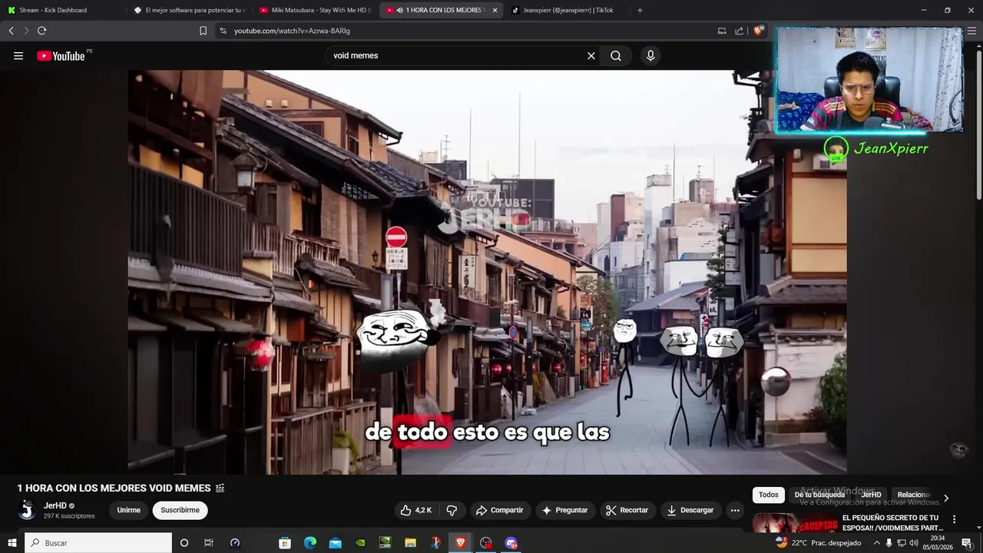Open Mail app from the taskbar
This screenshot has height=553, width=983.
pyautogui.click(x=336, y=543)
